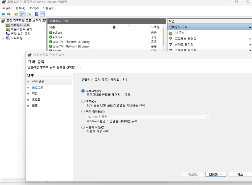The width and height of the screenshot is (252, 185).
Task: Expand 상태로 필터링 submenu arrow
Action: (250, 45)
